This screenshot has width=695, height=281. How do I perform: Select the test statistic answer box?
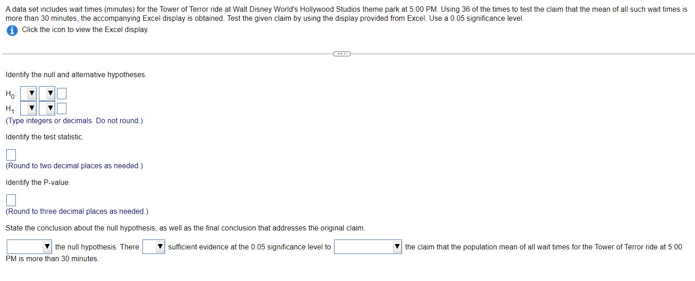point(10,155)
